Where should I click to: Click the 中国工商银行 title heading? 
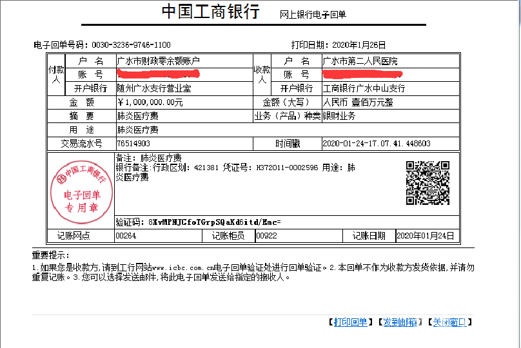210,12
